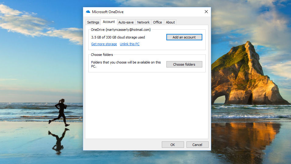This screenshot has width=291, height=164.
Task: Click the Unlink this PC link
Action: pos(130,44)
